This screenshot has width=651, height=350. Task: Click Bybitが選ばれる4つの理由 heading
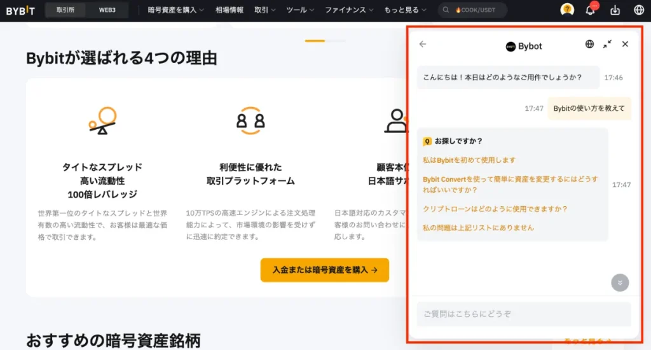[x=121, y=58]
